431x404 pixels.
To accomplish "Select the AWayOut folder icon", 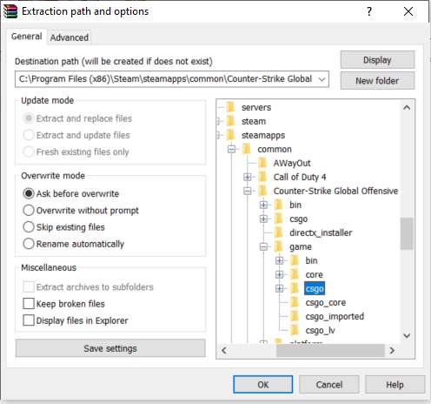I will tap(262, 163).
